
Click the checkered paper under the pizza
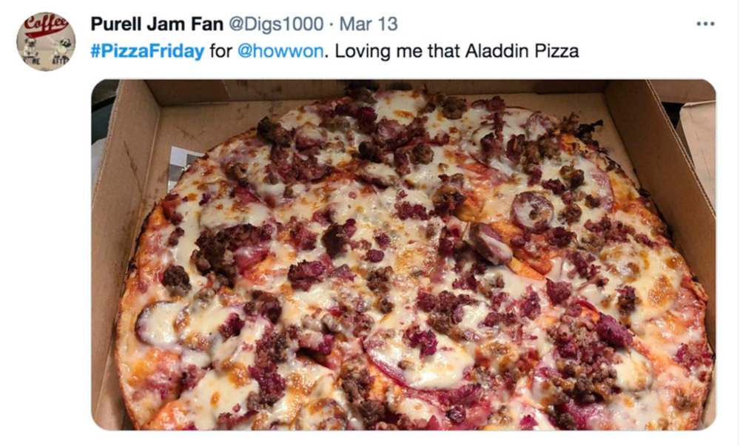click(182, 165)
